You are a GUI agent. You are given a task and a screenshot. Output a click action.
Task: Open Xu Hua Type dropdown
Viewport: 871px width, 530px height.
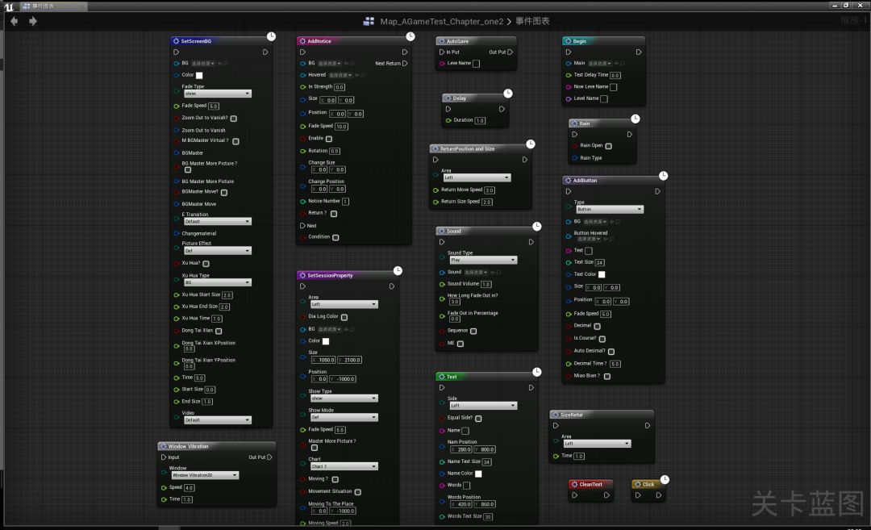click(x=217, y=282)
